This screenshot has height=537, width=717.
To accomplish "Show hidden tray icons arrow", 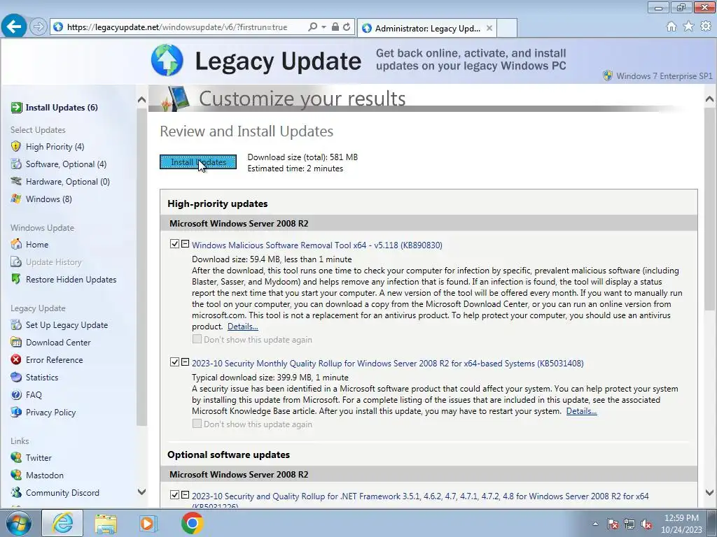I will pos(595,524).
